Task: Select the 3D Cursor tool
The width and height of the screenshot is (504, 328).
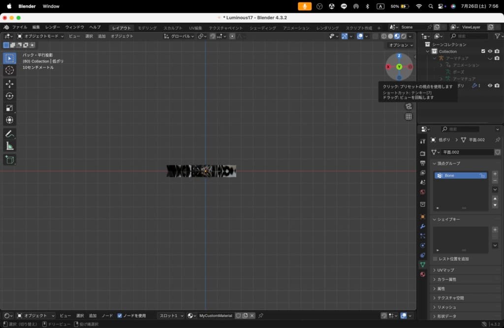Action: [x=10, y=70]
